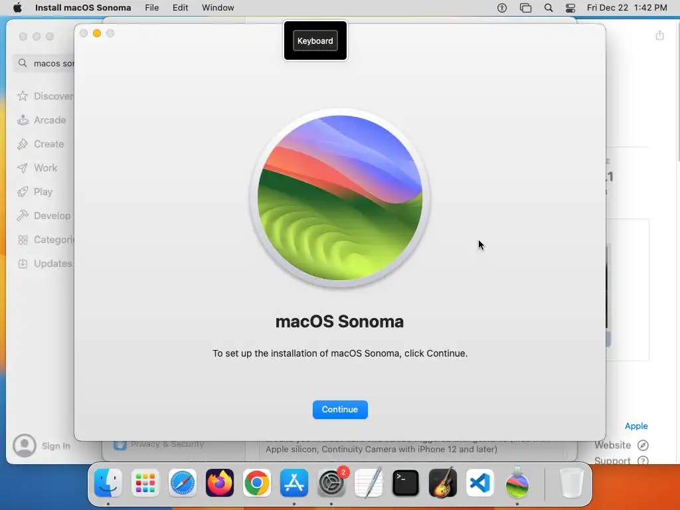This screenshot has width=680, height=510.
Task: Open the Install macOS Sonoma app menu
Action: (83, 8)
